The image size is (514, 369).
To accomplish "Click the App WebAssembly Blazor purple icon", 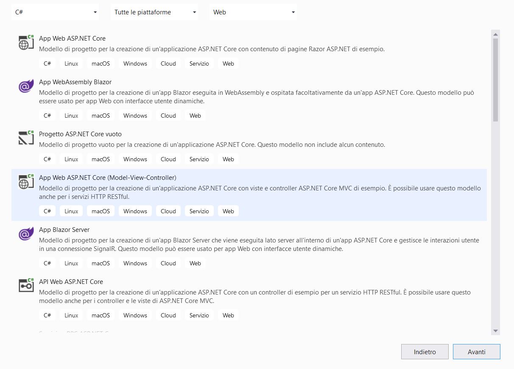I will point(26,86).
